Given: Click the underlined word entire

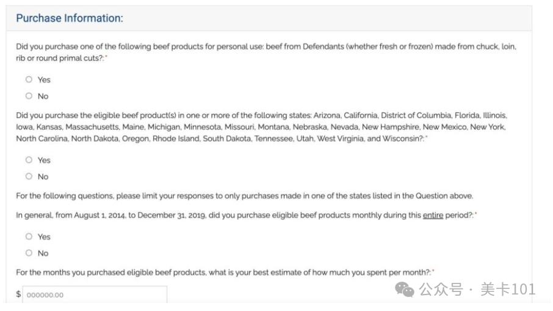Looking at the screenshot, I should pos(433,215).
